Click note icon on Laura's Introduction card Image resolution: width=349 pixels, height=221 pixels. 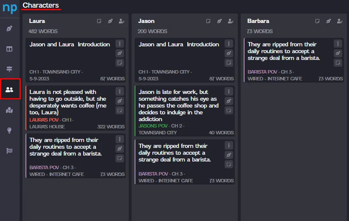tap(120, 63)
